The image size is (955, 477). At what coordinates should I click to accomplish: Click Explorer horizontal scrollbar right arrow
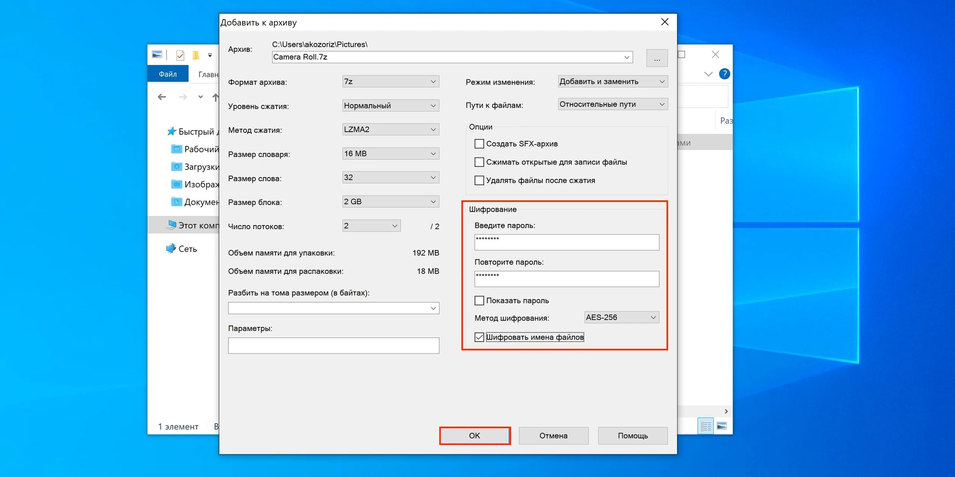point(726,411)
